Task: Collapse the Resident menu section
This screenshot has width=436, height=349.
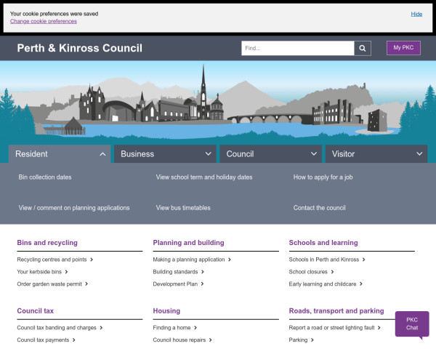Action: [x=60, y=154]
